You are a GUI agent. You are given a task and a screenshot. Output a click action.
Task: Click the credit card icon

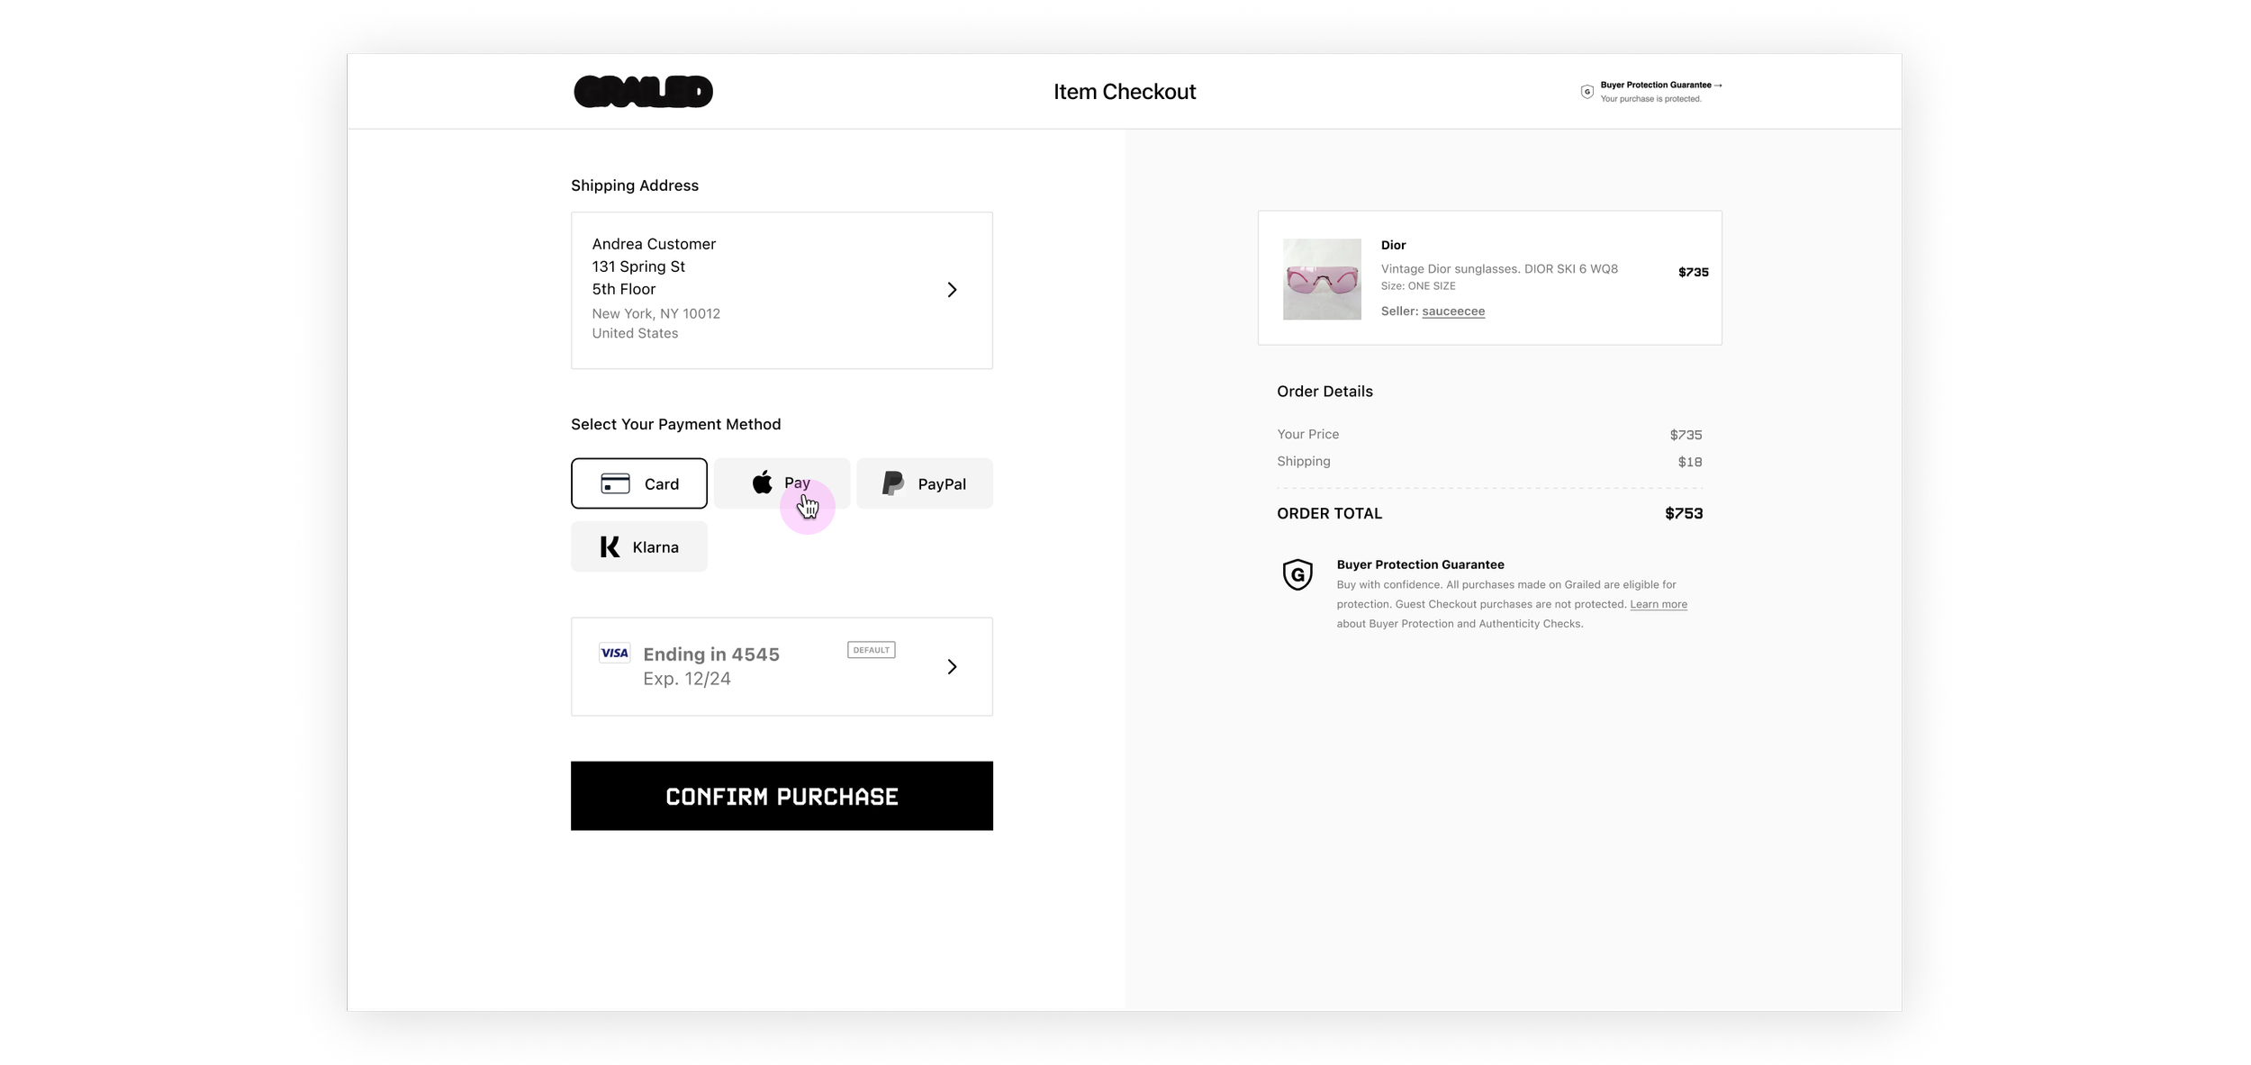615,483
